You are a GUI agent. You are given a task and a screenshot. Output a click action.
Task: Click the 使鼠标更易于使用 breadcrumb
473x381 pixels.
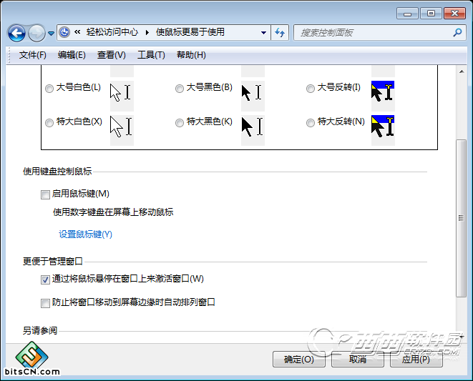(x=190, y=32)
